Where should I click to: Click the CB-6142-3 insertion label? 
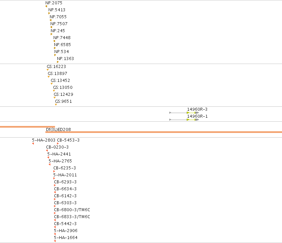tap(65, 196)
